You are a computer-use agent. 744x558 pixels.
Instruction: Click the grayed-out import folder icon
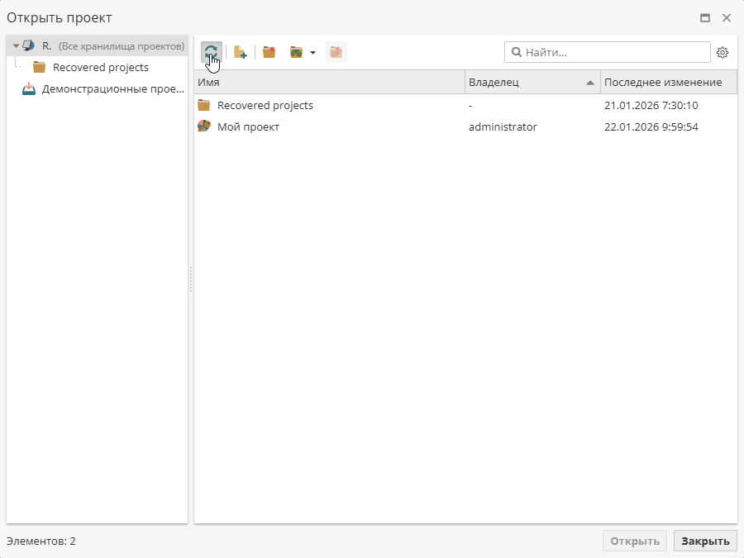click(336, 51)
